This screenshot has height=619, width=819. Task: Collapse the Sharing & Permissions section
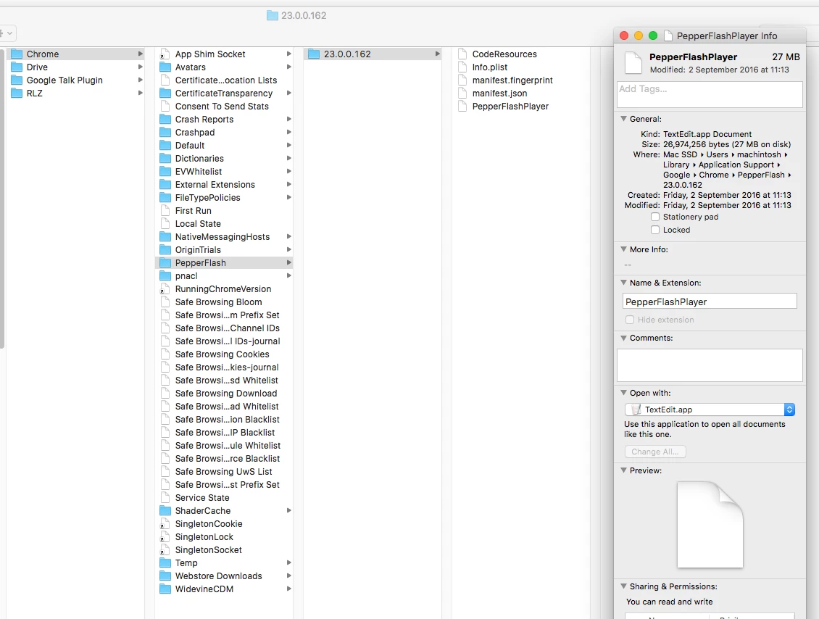tap(623, 586)
